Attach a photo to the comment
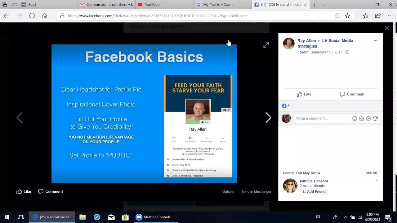The height and width of the screenshot is (223, 397). click(x=361, y=118)
